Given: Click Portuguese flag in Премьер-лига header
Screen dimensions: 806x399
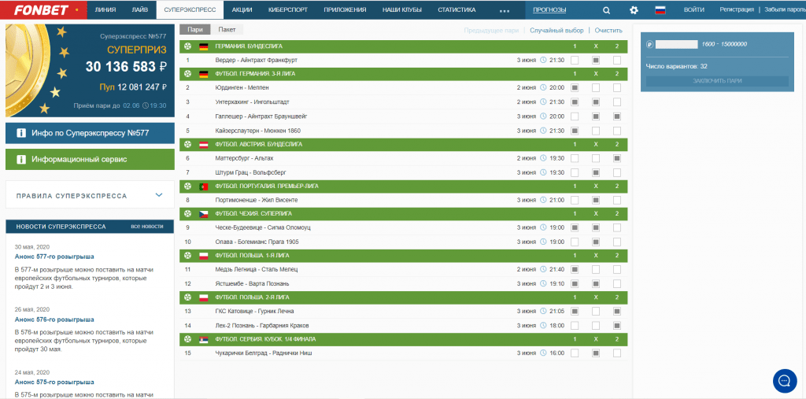Looking at the screenshot, I should tap(203, 187).
